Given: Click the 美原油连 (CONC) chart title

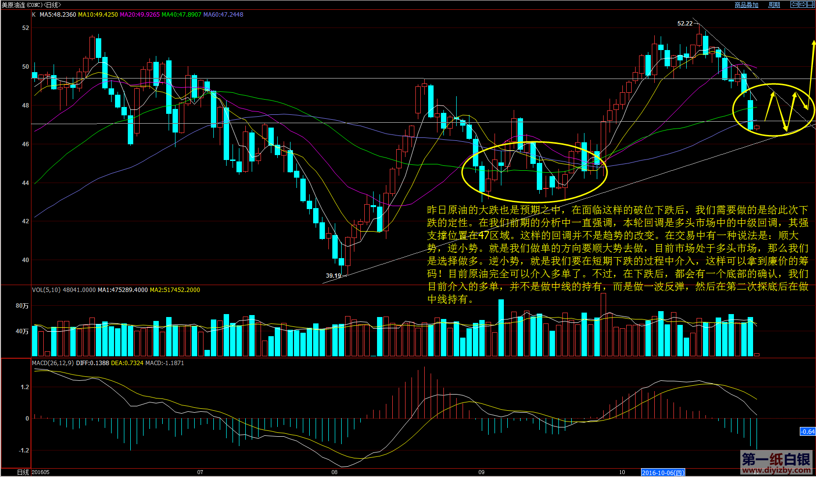Looking at the screenshot, I should pyautogui.click(x=31, y=5).
